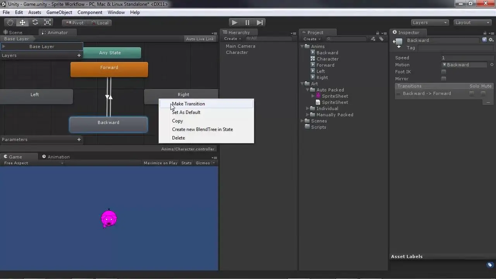
Task: Click the Step forward button
Action: [x=260, y=22]
